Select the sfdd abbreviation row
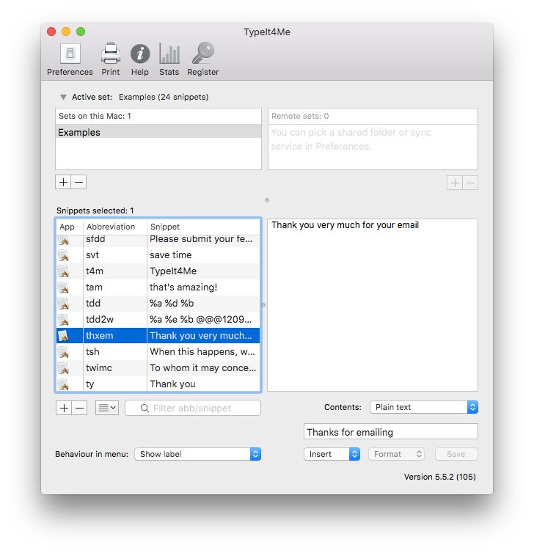This screenshot has height=553, width=534. point(158,239)
